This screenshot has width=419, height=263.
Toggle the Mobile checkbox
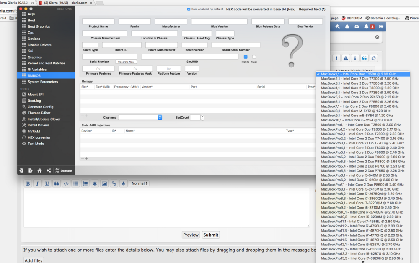click(246, 57)
